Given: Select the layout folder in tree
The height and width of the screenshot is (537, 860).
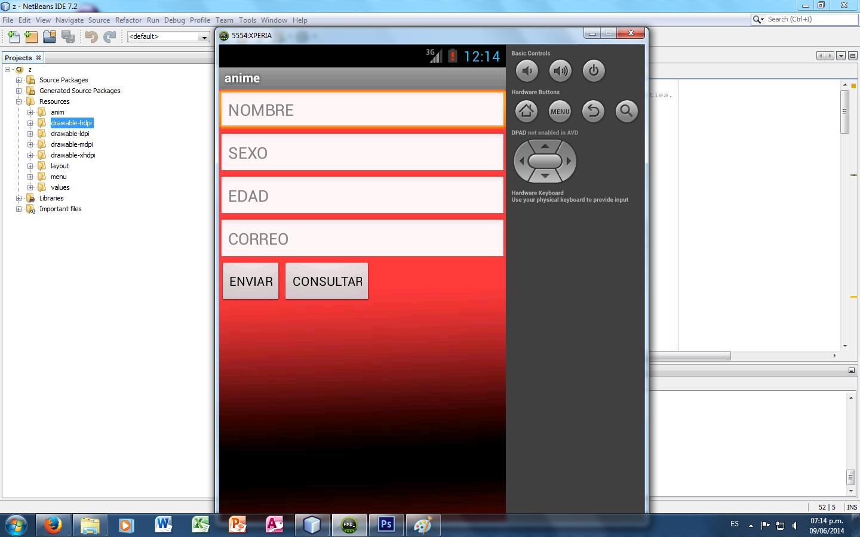Looking at the screenshot, I should (x=60, y=166).
